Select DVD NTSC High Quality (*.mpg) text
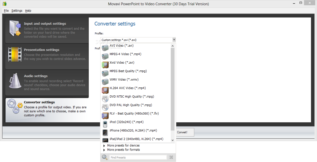Image resolution: width=317 pixels, height=162 pixels. coord(132,97)
